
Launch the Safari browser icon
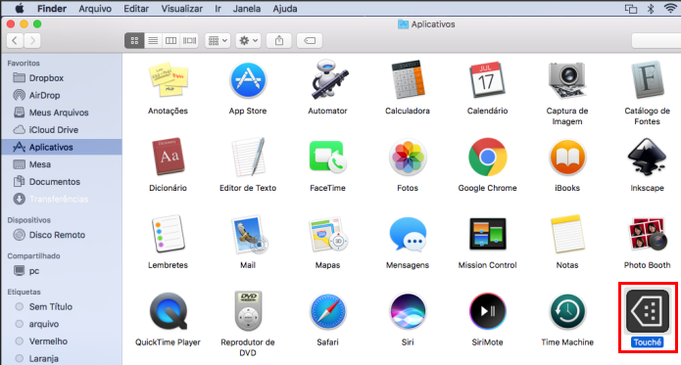(328, 311)
